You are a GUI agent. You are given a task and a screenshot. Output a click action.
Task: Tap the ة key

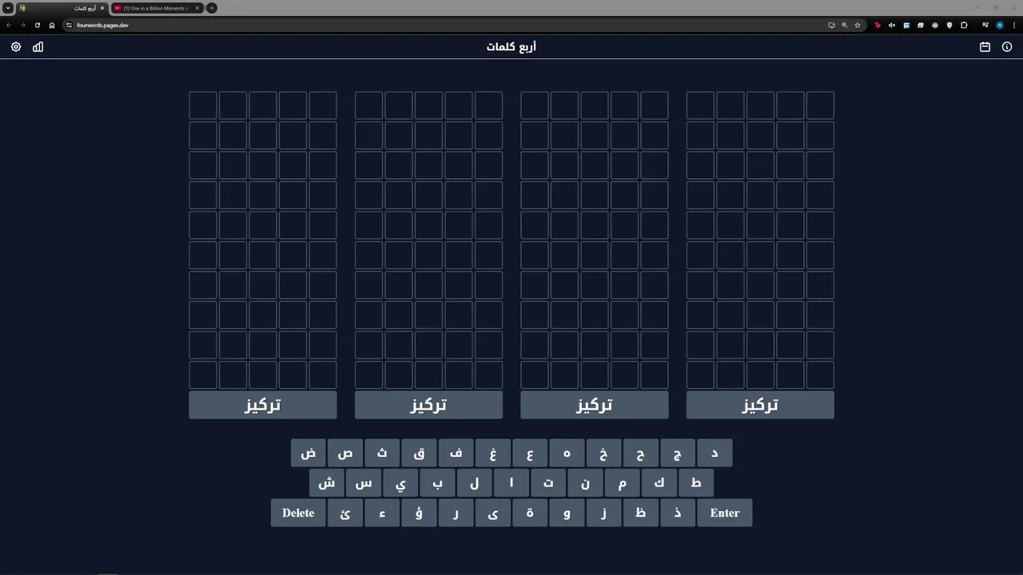pos(530,513)
